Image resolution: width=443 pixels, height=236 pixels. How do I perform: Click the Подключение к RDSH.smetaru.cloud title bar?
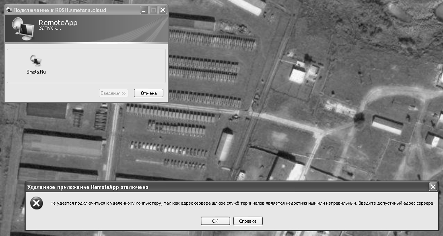(87, 10)
